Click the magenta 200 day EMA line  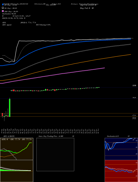(x=52, y=75)
